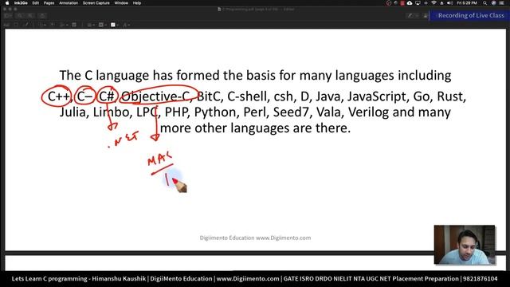Open the signature dropdown
Image resolution: width=510 pixels, height=287 pixels.
coord(63,25)
